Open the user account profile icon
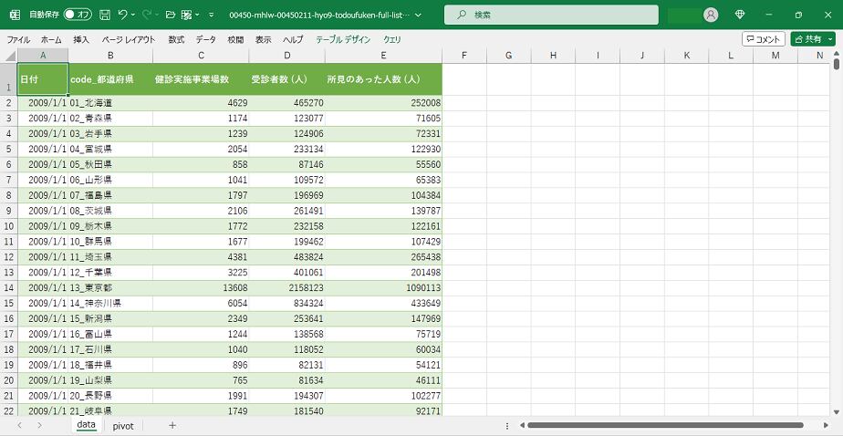 (x=711, y=15)
